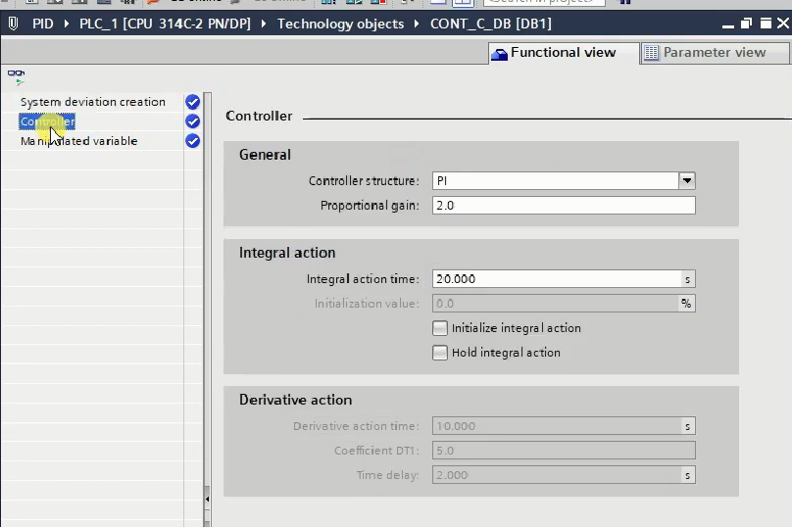Screen dimensions: 792x528
Task: Click status checkmark beside Manipulated variable
Action: pos(192,141)
